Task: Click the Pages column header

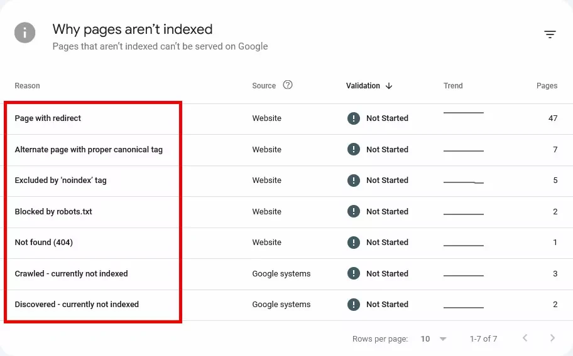Action: coord(547,86)
